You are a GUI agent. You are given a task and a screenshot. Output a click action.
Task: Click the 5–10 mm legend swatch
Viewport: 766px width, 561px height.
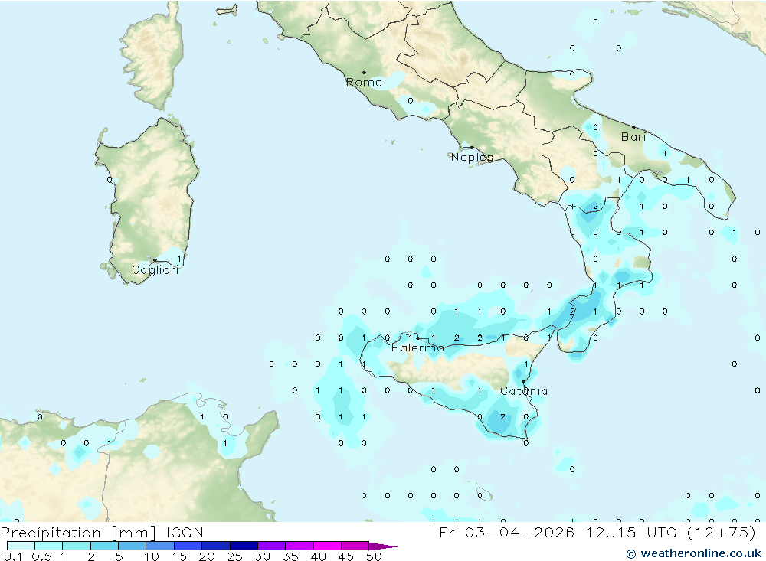[132, 546]
